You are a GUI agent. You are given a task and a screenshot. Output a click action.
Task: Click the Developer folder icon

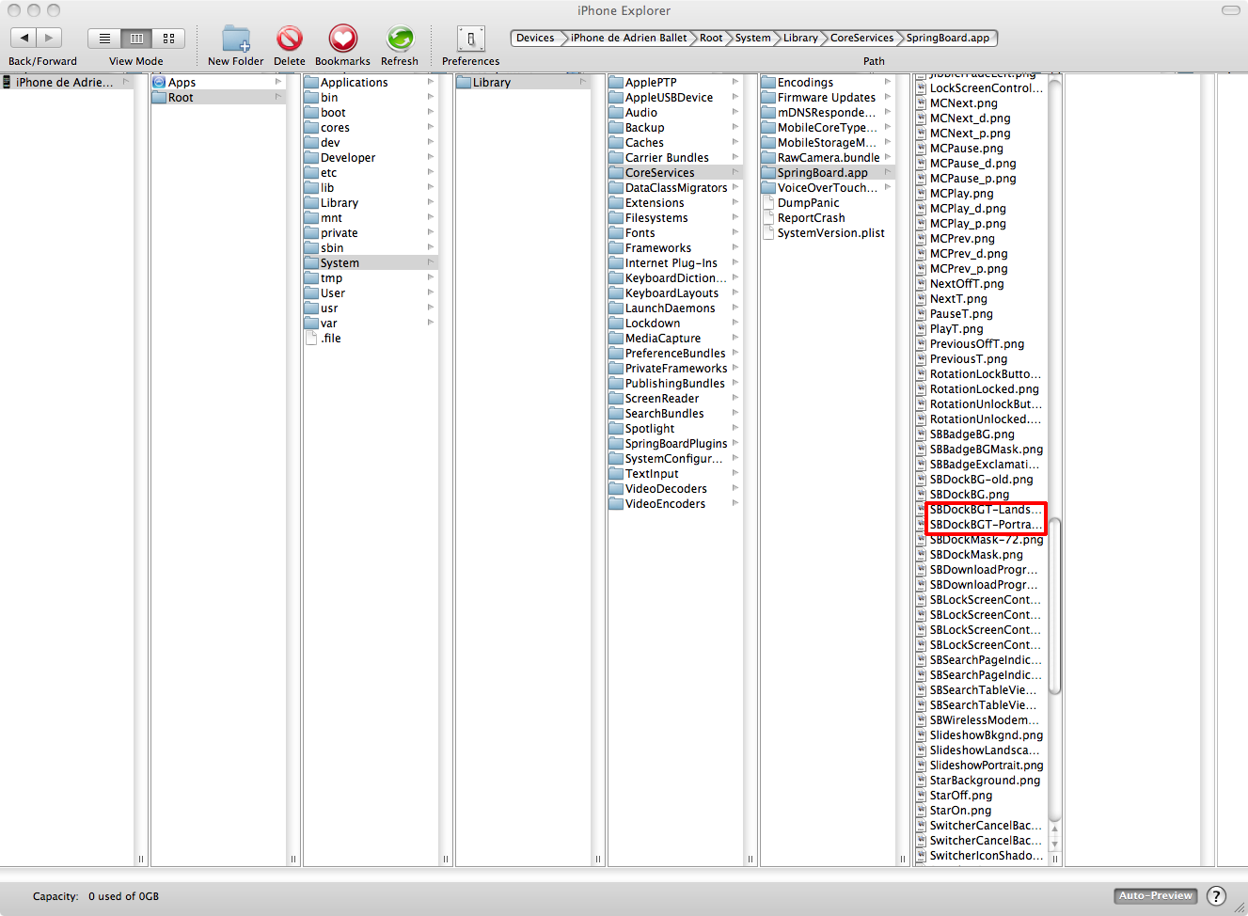(311, 158)
